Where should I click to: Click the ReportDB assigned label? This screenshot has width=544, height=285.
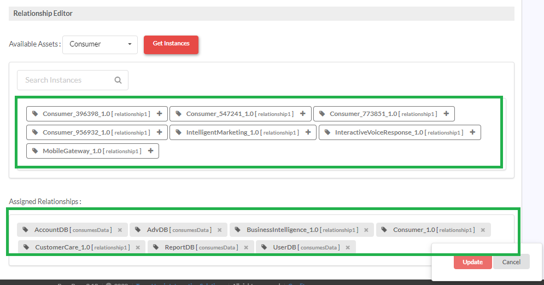coord(180,247)
